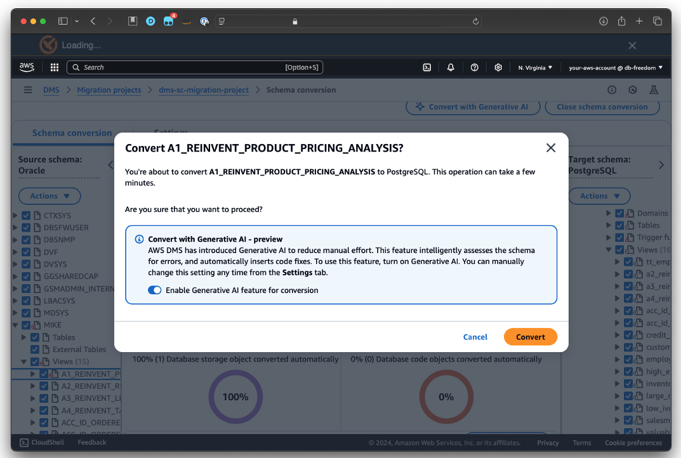Screen dimensions: 681x458
Task: Uncheck the DBSFWUSER checkbox
Action: (26, 228)
